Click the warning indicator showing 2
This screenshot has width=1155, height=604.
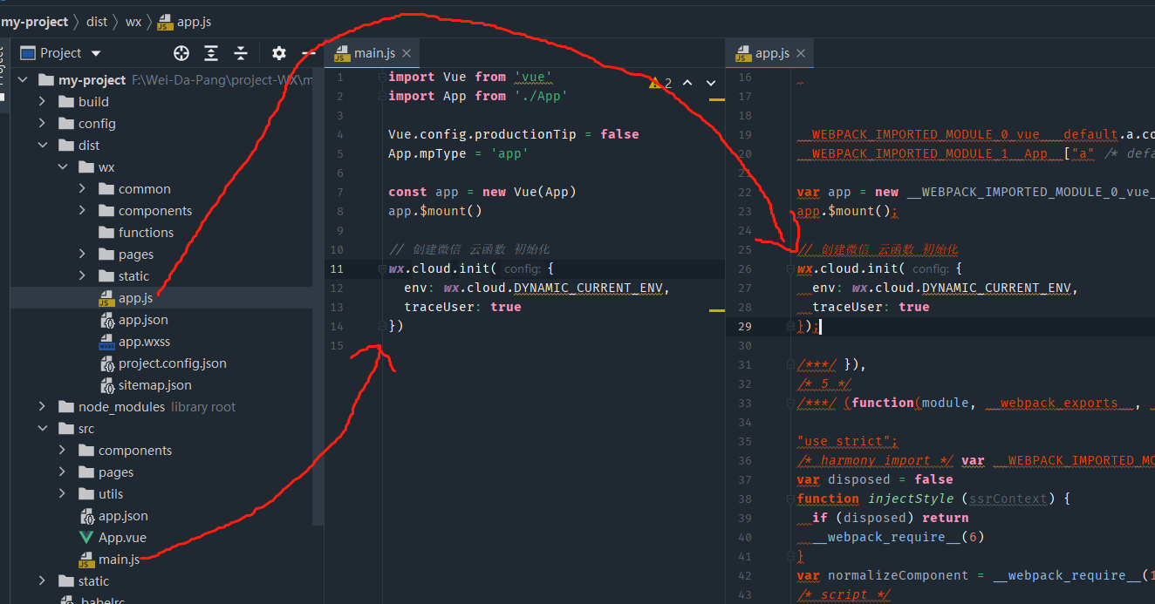[x=660, y=83]
